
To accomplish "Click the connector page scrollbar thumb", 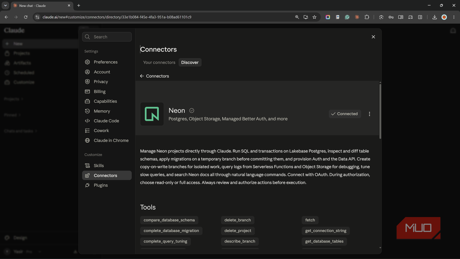I will (380, 111).
